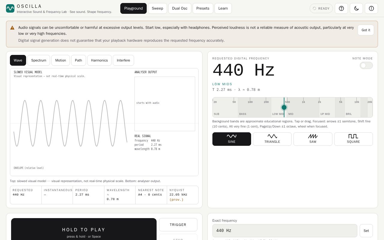
Task: Switch to the Harmonics view
Action: point(99,60)
